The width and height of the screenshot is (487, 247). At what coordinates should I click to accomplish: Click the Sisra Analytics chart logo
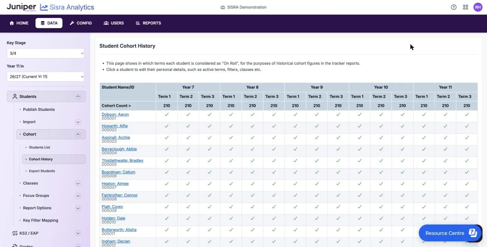point(44,7)
